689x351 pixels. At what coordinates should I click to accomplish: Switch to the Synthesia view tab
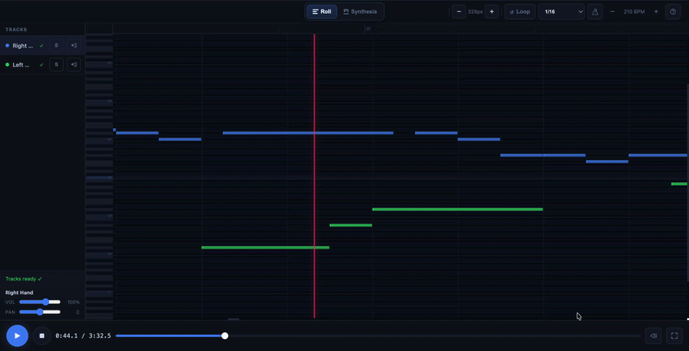[x=360, y=12]
